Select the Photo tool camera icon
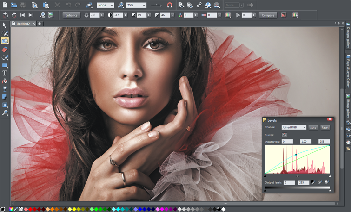The image size is (351, 212). [5, 41]
